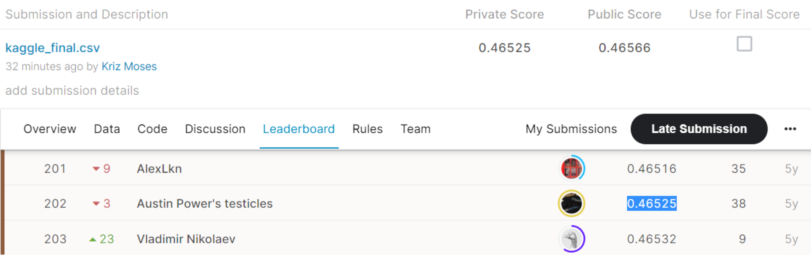The width and height of the screenshot is (811, 255).
Task: Check the Use for Final Score box
Action: tap(744, 44)
